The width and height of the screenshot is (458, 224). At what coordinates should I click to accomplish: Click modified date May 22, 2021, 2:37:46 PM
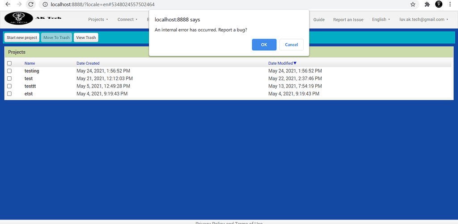point(295,79)
